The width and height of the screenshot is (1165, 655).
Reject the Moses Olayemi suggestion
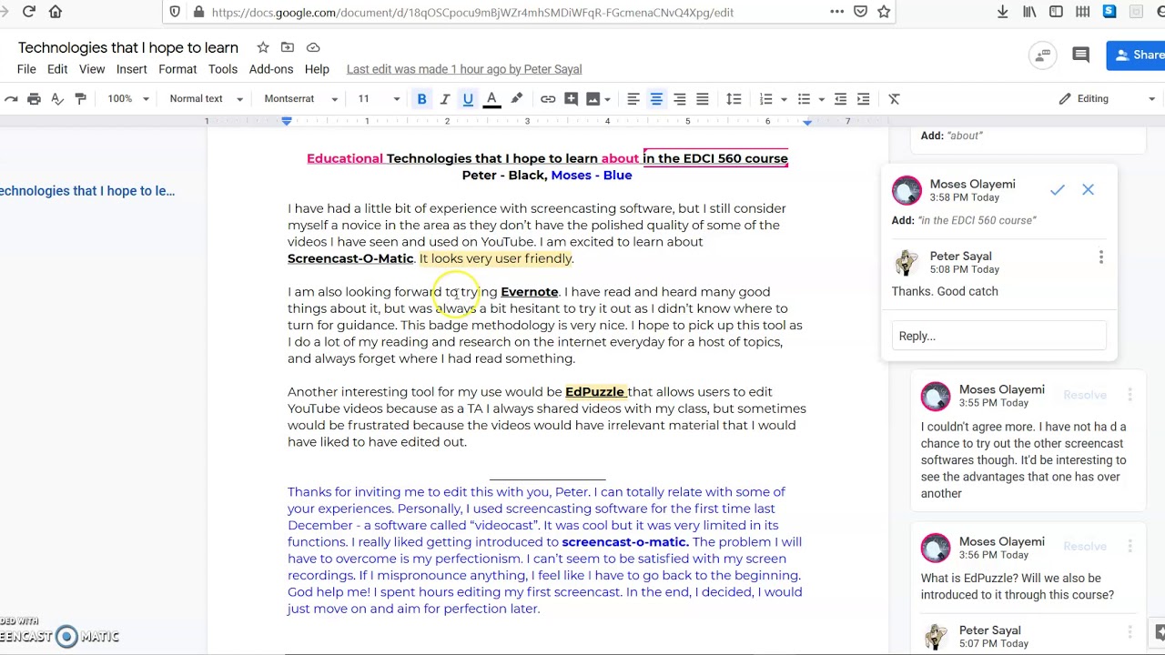point(1088,190)
